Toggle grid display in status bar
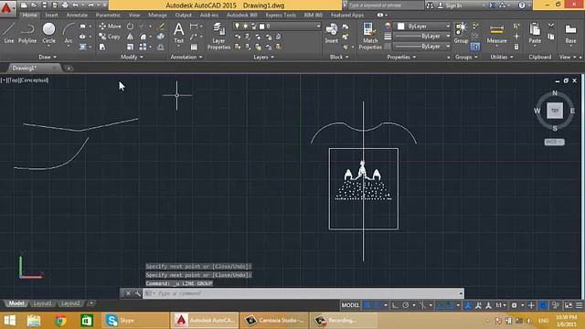The width and height of the screenshot is (585, 329). pos(367,305)
